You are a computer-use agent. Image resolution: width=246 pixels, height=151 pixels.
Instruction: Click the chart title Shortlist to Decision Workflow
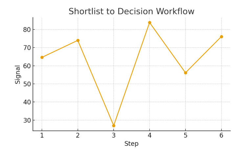coord(131,12)
